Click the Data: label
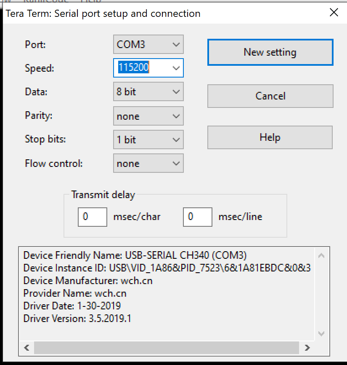 (36, 92)
